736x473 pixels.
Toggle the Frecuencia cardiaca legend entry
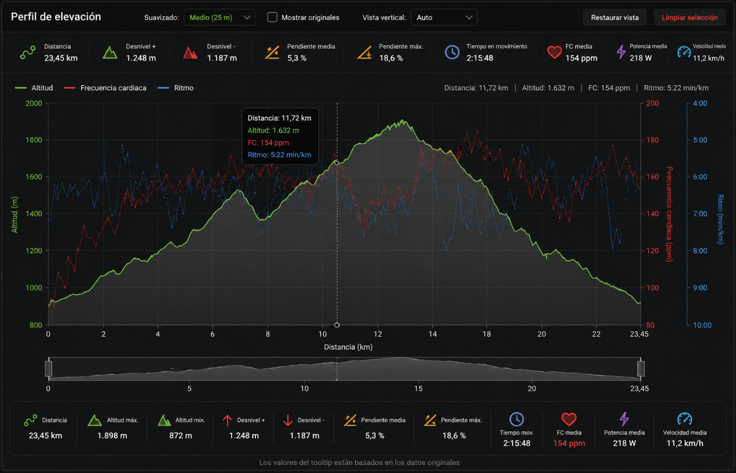(105, 88)
